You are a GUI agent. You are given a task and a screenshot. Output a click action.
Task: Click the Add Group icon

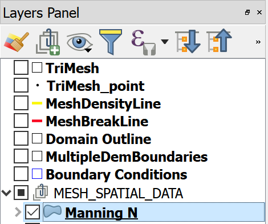click(x=48, y=42)
